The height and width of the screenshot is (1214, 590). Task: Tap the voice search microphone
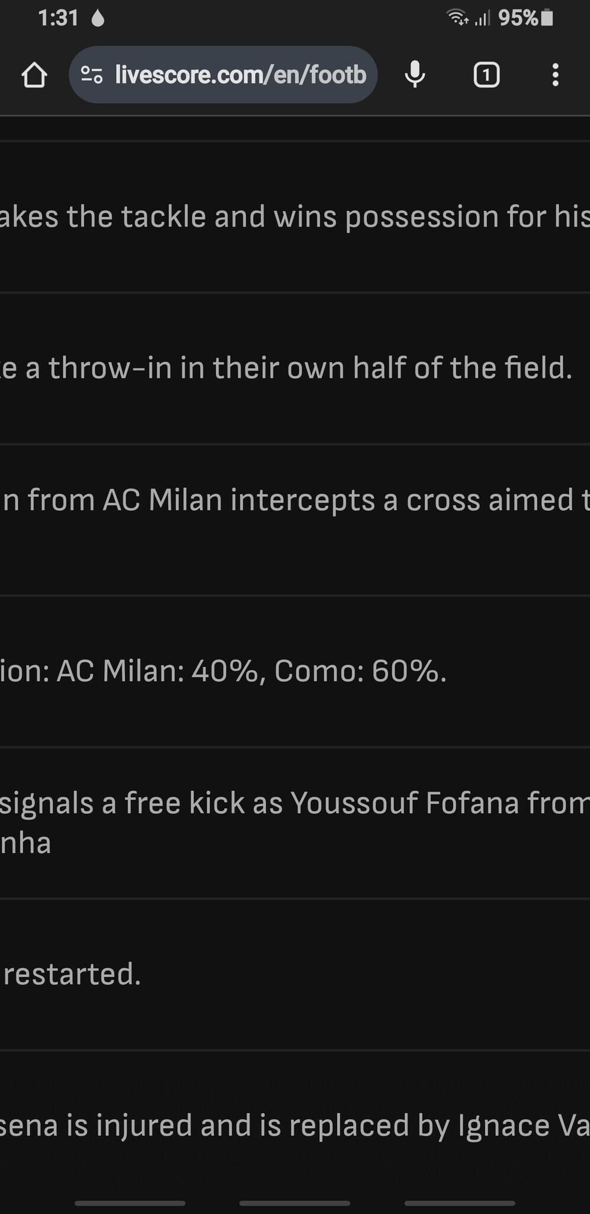click(x=415, y=75)
